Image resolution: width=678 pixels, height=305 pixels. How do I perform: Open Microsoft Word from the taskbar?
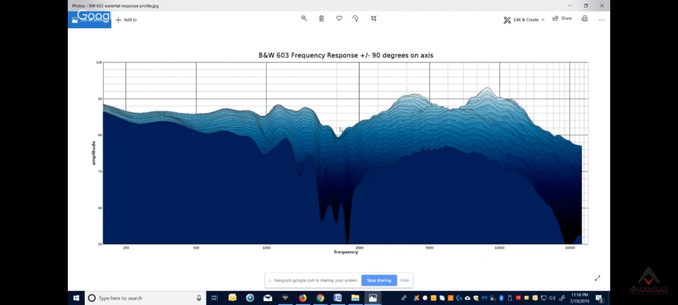click(x=338, y=298)
